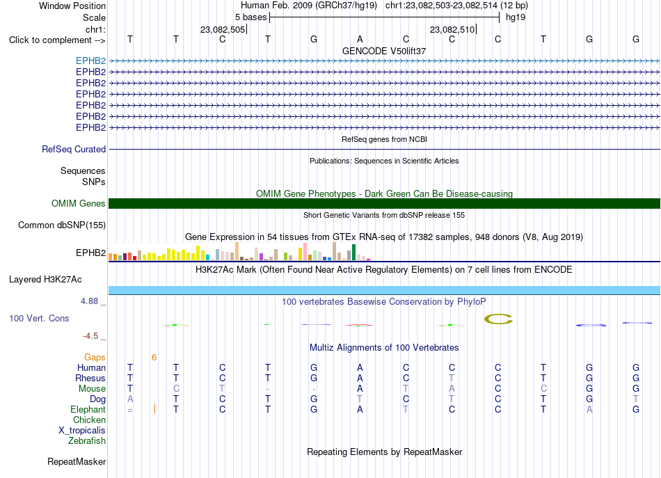Image resolution: width=661 pixels, height=478 pixels.
Task: Click the position marker 23,082,510
Action: coord(452,29)
